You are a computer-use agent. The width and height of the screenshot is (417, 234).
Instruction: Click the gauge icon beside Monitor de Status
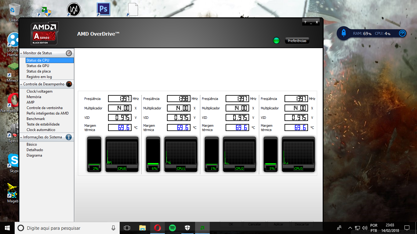coord(69,53)
